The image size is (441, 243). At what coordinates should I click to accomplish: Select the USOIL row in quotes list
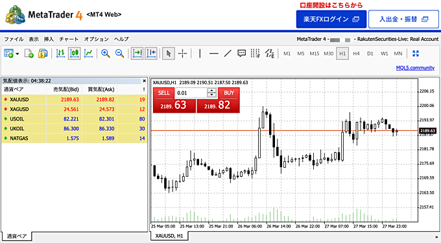[x=74, y=119]
